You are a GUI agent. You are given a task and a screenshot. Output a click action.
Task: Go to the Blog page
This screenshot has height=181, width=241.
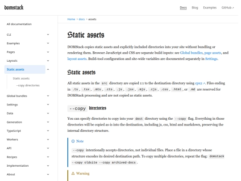pyautogui.click(x=195, y=8)
